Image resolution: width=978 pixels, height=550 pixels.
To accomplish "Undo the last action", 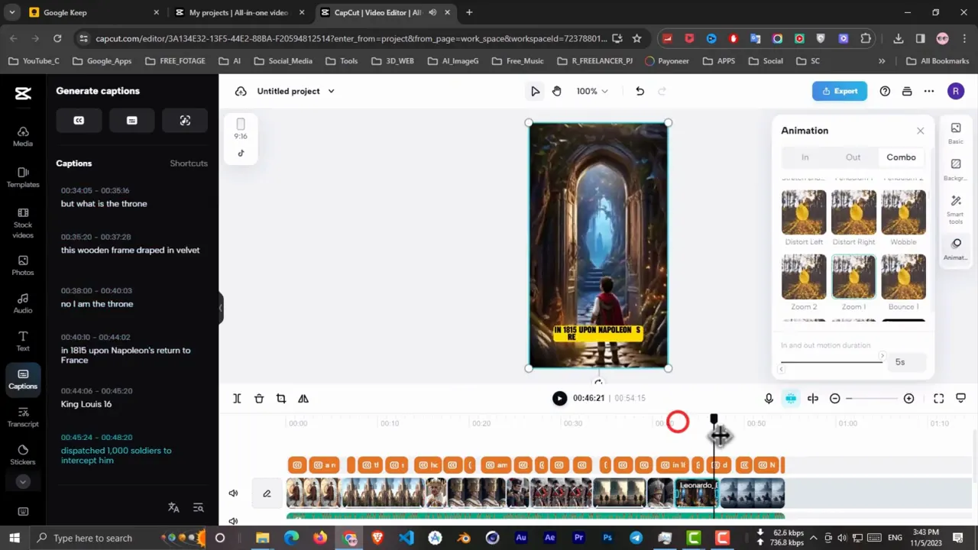I will (640, 91).
